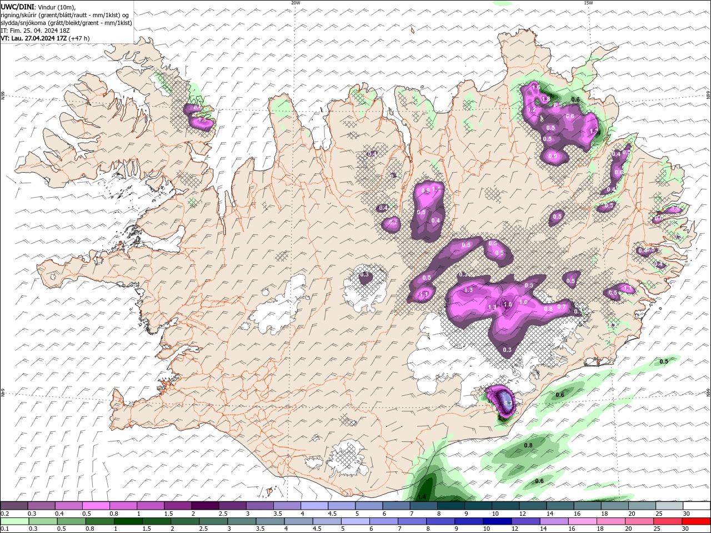
Task: Pick the top-row legend swatch between 4 and 4.5
Action: point(314,505)
